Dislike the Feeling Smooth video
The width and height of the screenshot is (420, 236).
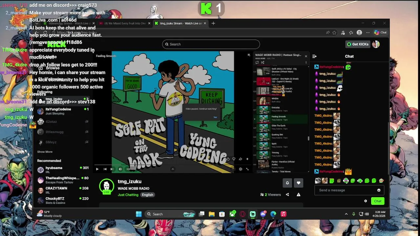234,159
